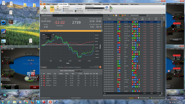Open the Last 250 hands dropdown
This screenshot has height=104, width=185.
pyautogui.click(x=110, y=15)
